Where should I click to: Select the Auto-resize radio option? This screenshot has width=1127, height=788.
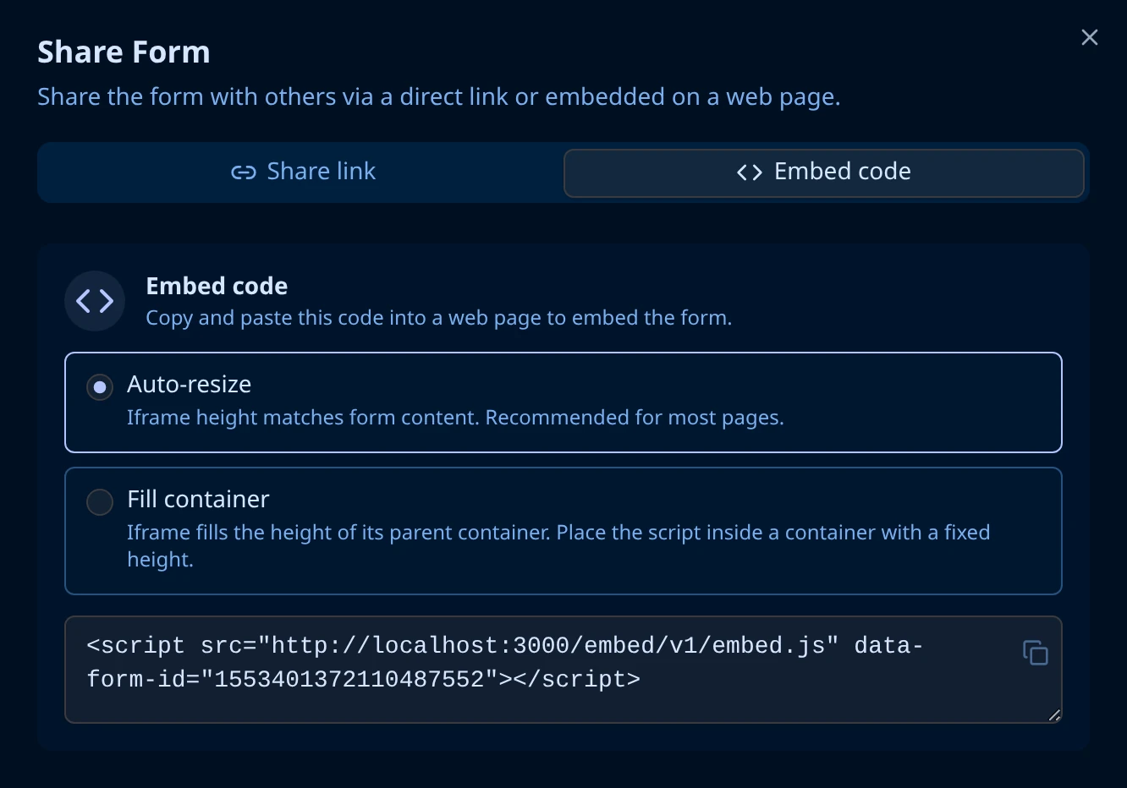100,387
